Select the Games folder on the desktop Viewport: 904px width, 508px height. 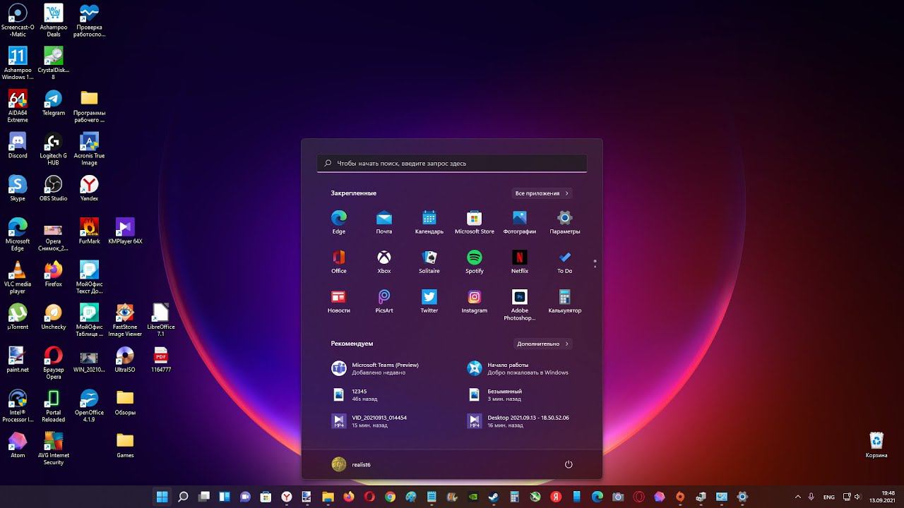point(125,445)
